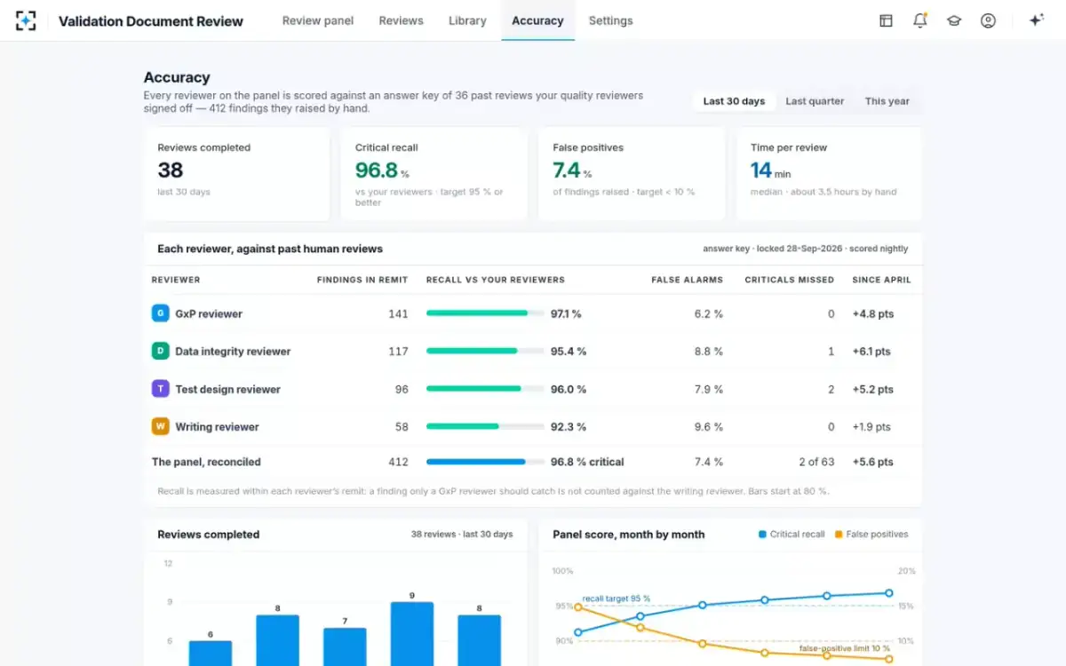Image resolution: width=1066 pixels, height=666 pixels.
Task: Go to the Settings tab
Action: click(610, 20)
